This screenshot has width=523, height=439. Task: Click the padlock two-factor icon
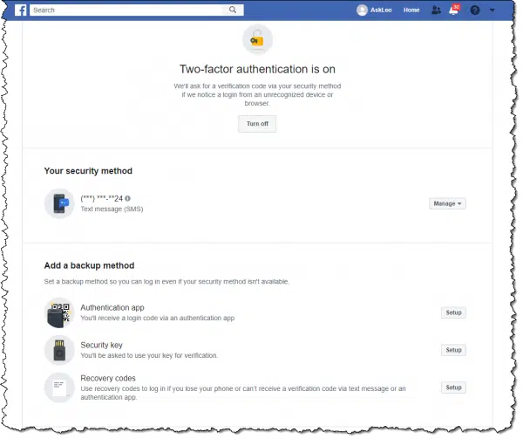tap(257, 39)
